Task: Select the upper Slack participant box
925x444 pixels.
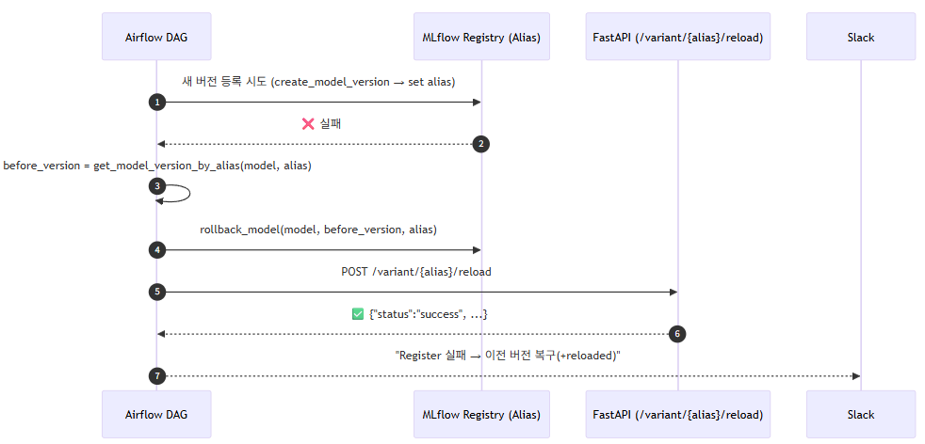Action: tap(861, 38)
